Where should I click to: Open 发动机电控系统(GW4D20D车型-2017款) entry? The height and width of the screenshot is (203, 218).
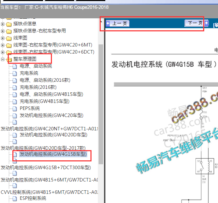(x=43, y=148)
